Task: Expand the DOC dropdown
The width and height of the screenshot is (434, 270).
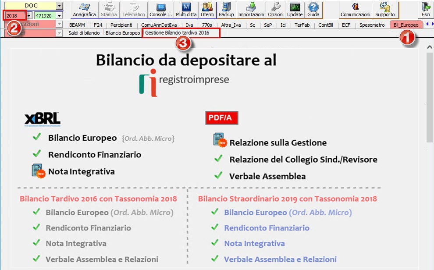Action: pyautogui.click(x=60, y=6)
